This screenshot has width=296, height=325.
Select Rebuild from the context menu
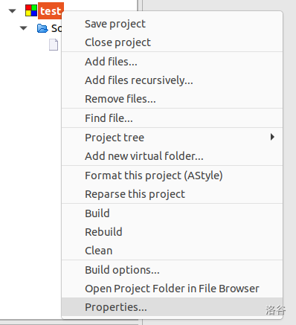click(172, 232)
